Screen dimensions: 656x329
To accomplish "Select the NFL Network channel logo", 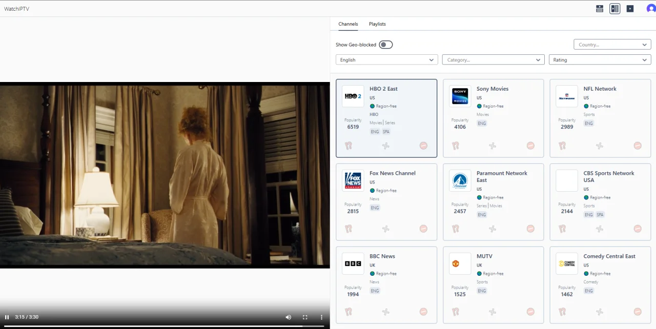I will 567,96.
